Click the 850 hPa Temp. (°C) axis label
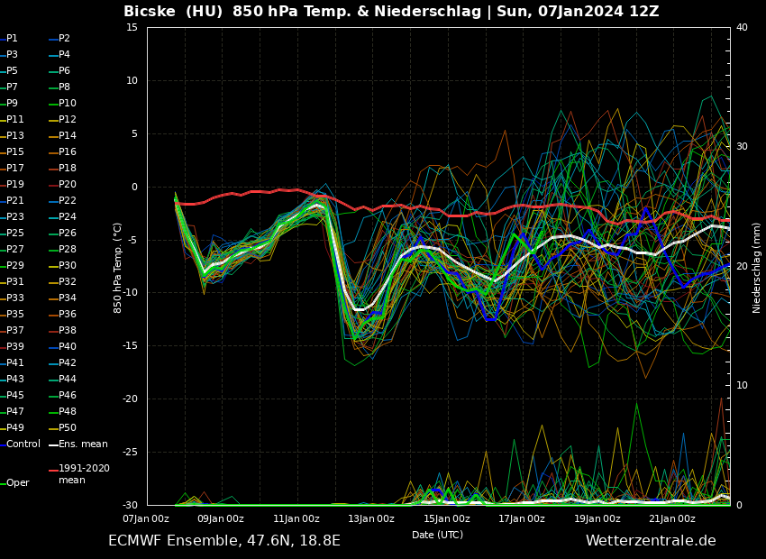766x559 pixels. (x=118, y=267)
